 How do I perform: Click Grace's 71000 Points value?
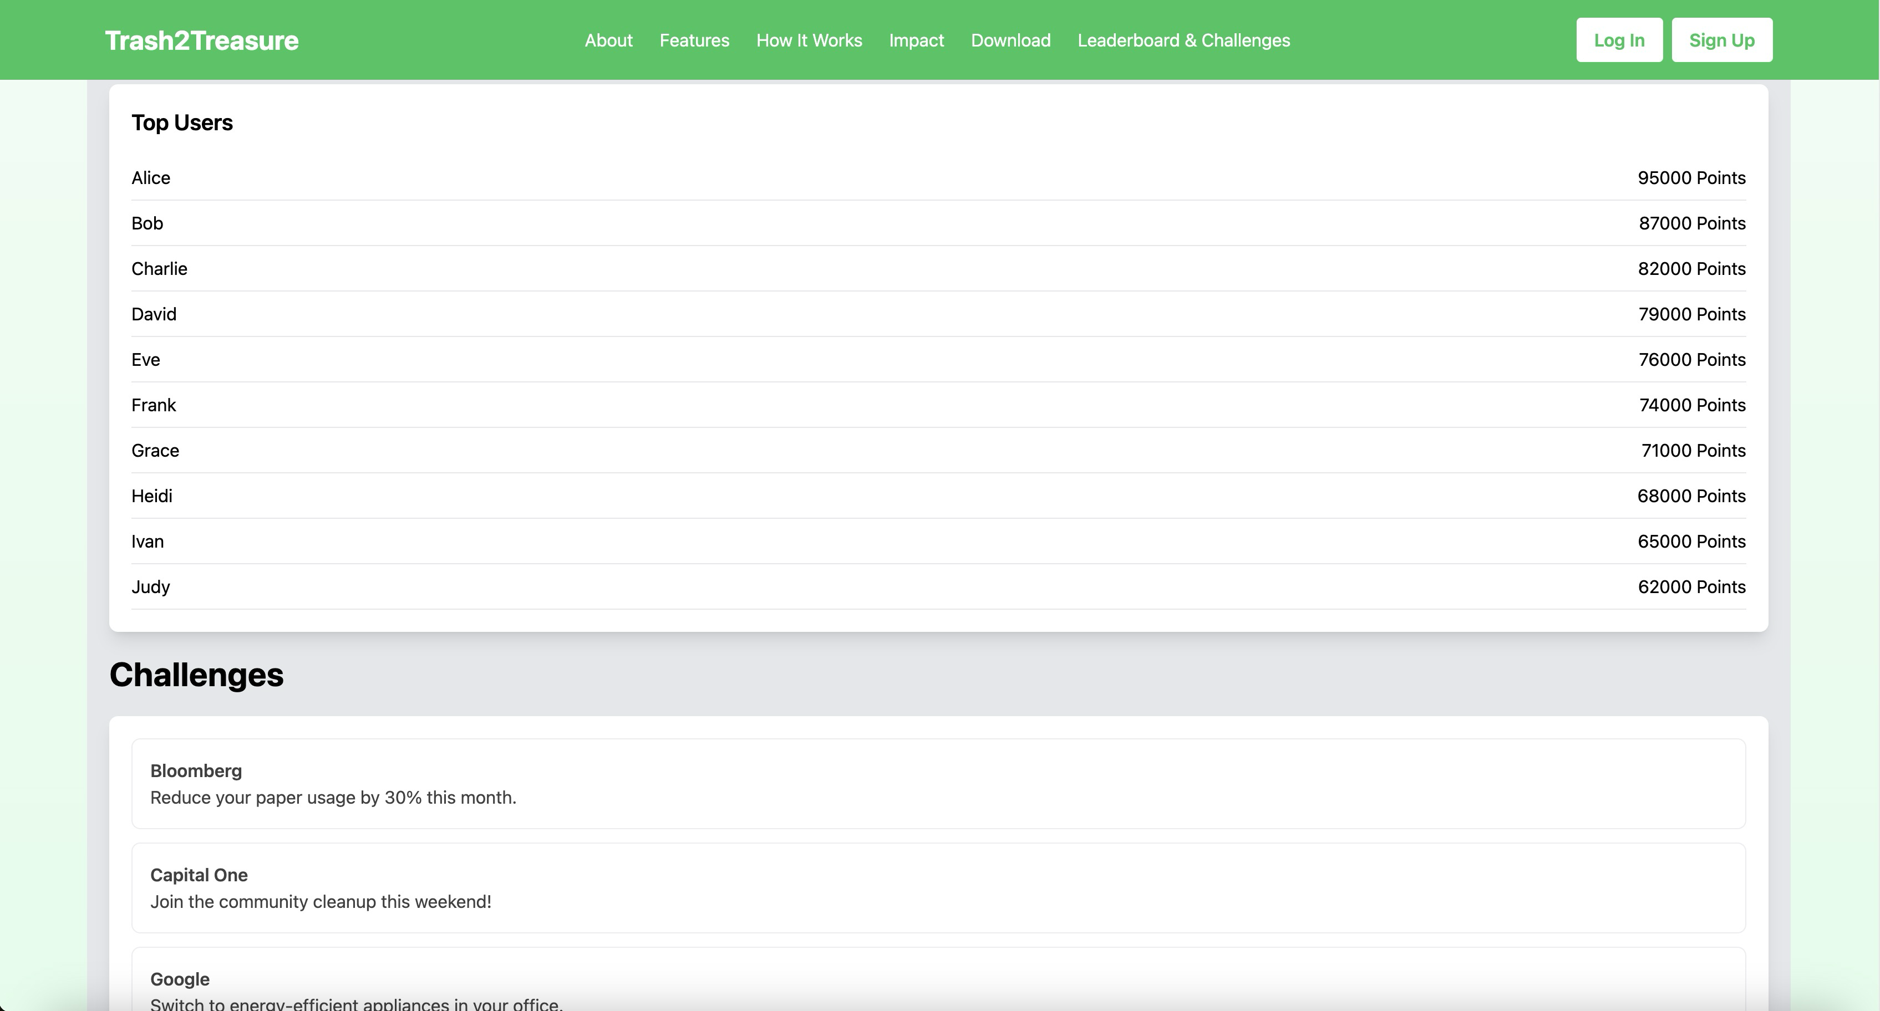[x=1693, y=451]
